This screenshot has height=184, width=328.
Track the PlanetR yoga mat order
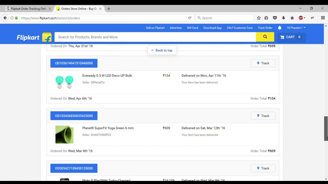pyautogui.click(x=263, y=116)
